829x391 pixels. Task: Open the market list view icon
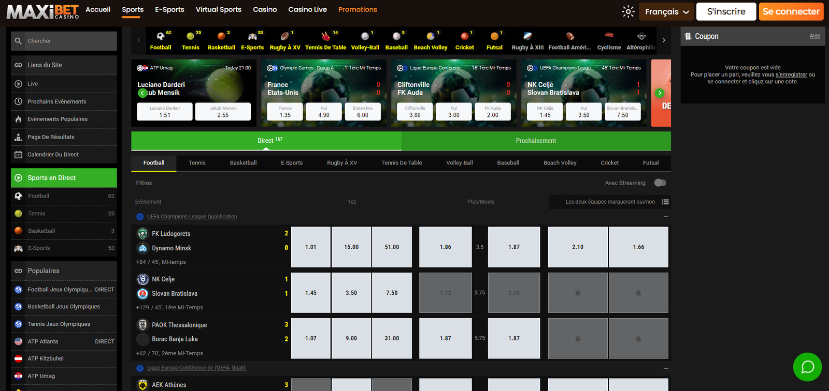coord(665,202)
